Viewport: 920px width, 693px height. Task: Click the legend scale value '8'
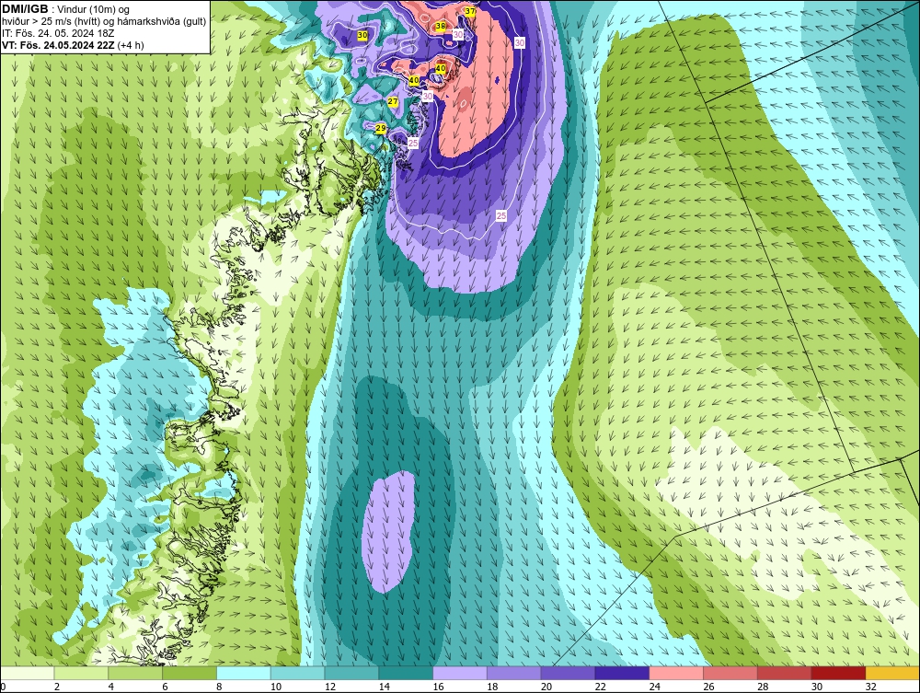click(220, 687)
